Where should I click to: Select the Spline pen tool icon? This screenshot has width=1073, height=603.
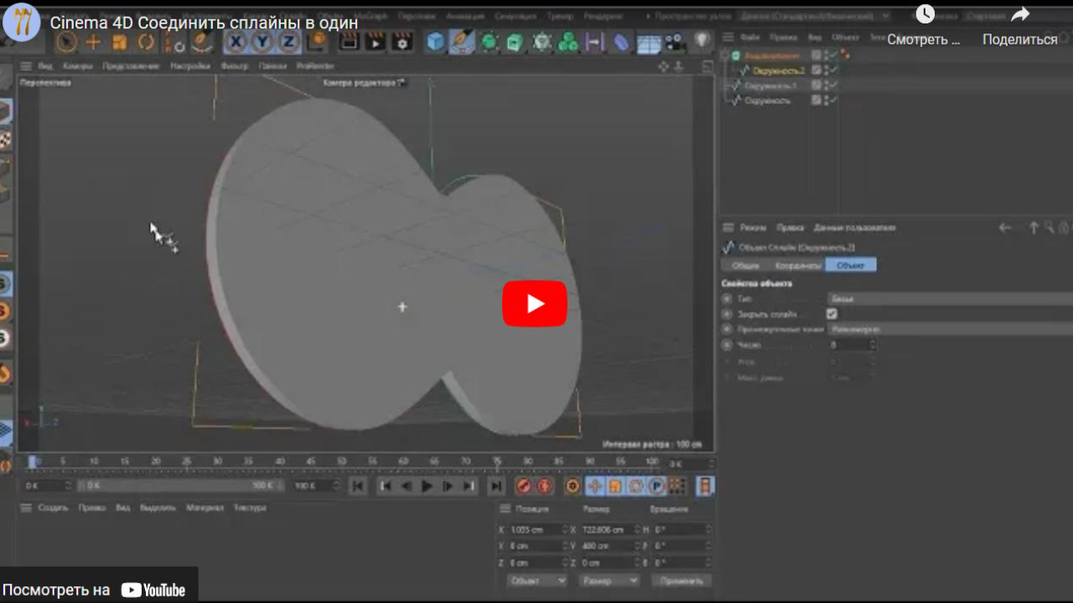[462, 42]
